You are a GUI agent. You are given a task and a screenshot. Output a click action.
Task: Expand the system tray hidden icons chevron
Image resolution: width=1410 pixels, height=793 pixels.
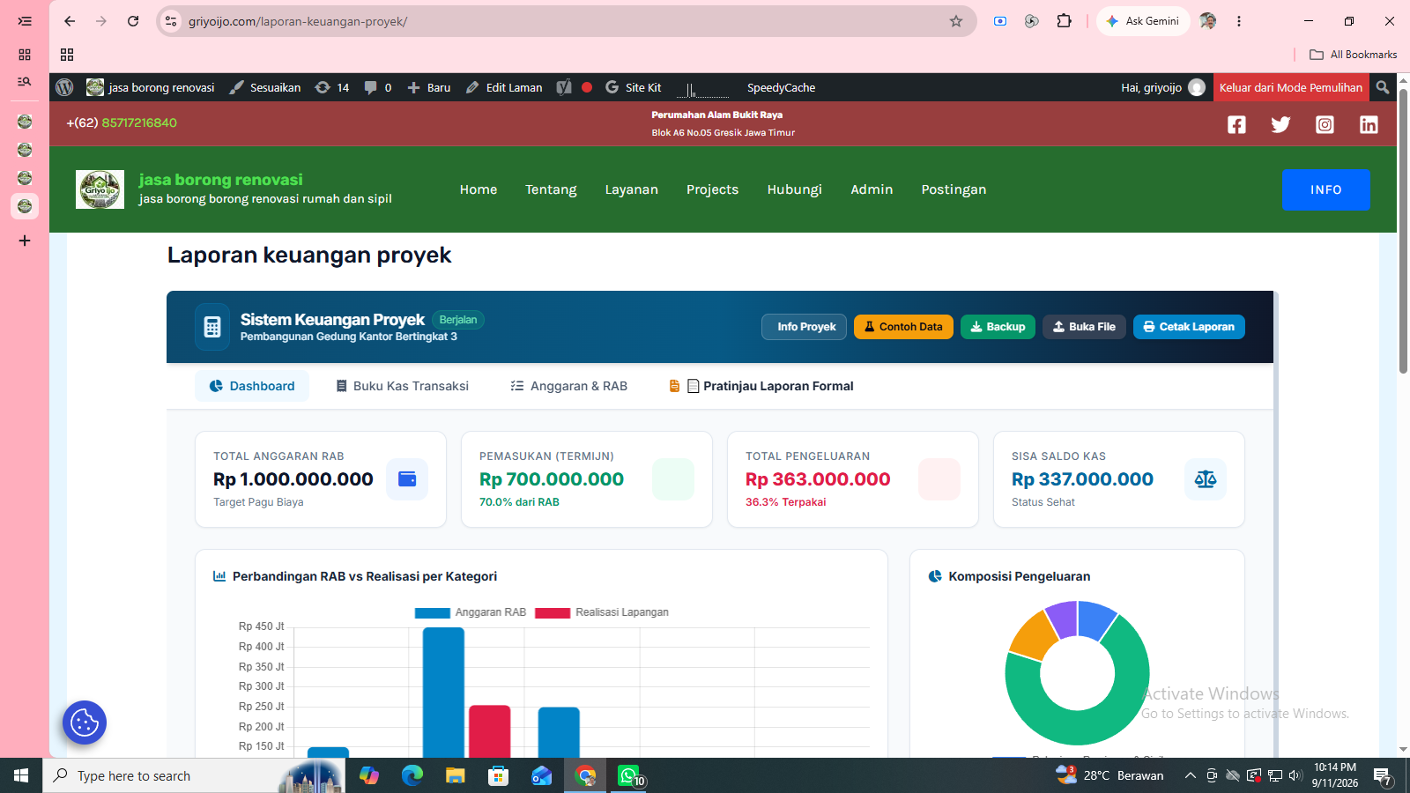point(1190,775)
